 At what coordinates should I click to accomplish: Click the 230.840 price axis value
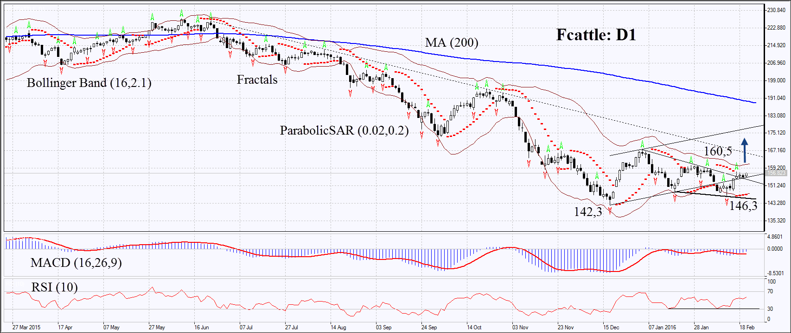pyautogui.click(x=776, y=10)
